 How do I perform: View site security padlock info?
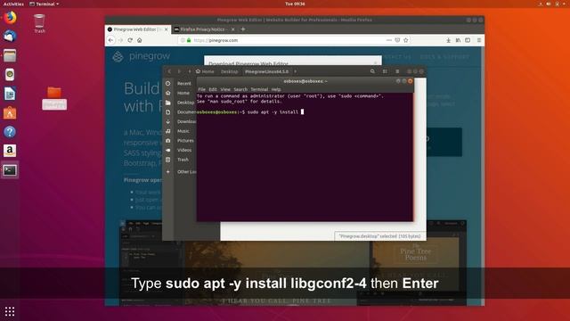pos(189,40)
